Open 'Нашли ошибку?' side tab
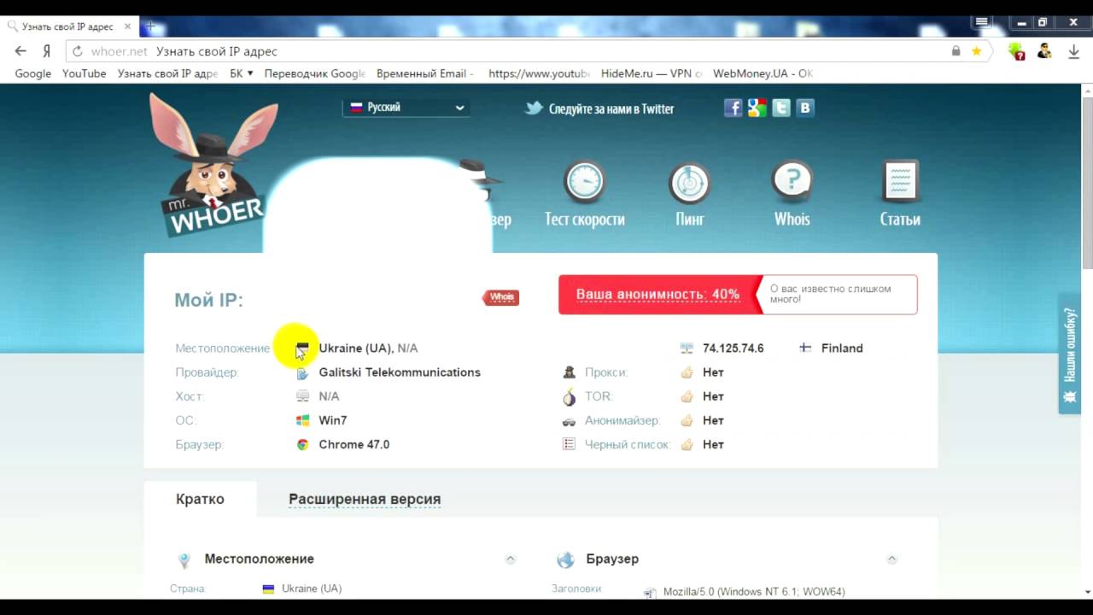The height and width of the screenshot is (615, 1093). [1070, 354]
